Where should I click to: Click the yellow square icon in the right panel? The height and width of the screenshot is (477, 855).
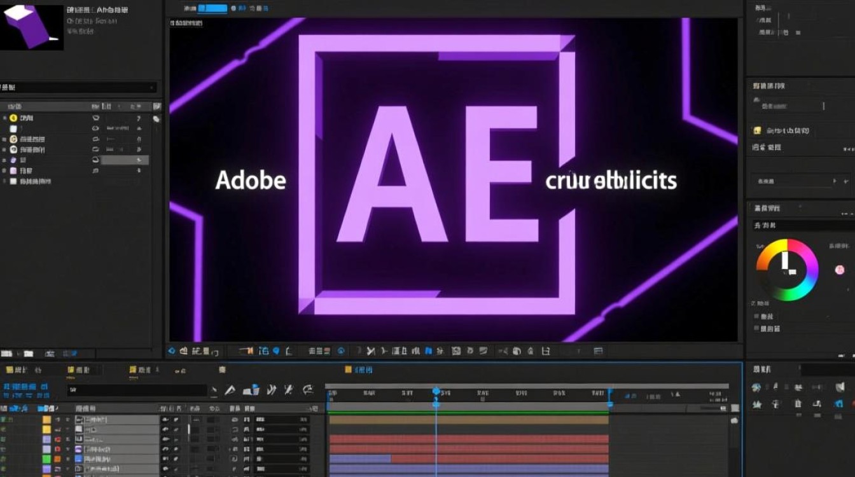757,130
